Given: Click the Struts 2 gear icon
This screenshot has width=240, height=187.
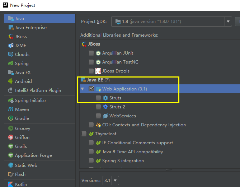Looking at the screenshot, I should coord(105,107).
